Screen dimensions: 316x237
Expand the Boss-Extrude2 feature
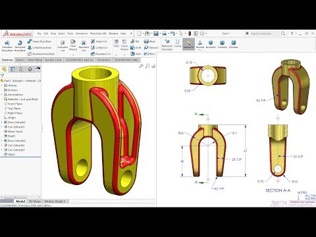click(x=2, y=141)
